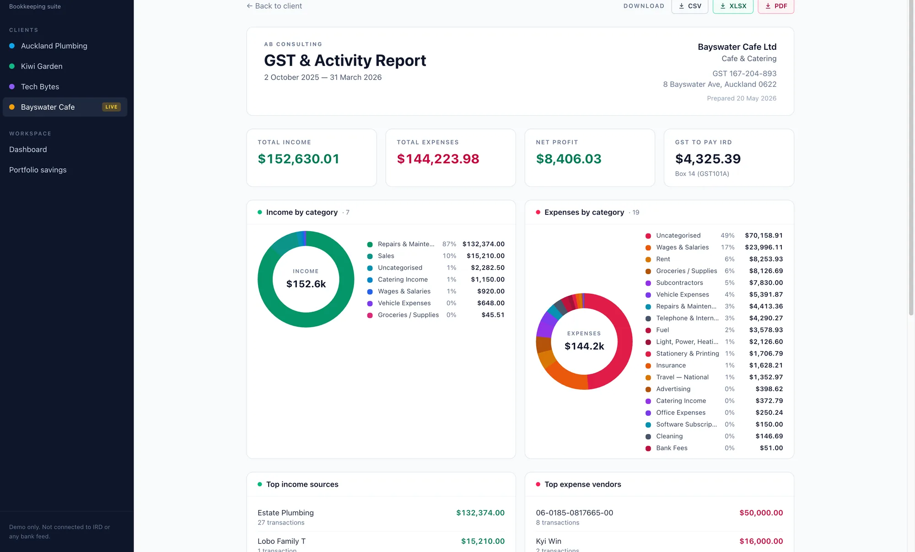The width and height of the screenshot is (915, 552).
Task: Click the Top expense vendors heading
Action: [x=583, y=484]
